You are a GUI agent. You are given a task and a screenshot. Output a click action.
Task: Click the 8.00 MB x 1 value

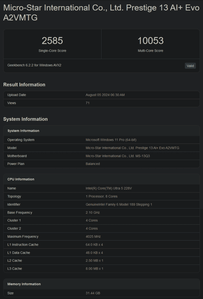pyautogui.click(x=94, y=269)
